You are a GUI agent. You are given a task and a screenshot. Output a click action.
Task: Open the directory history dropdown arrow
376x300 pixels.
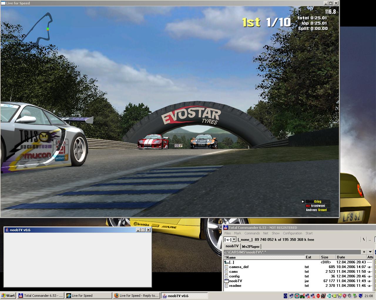click(370, 252)
